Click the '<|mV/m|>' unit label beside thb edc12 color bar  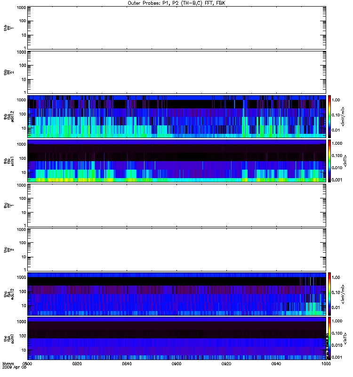coord(343,116)
